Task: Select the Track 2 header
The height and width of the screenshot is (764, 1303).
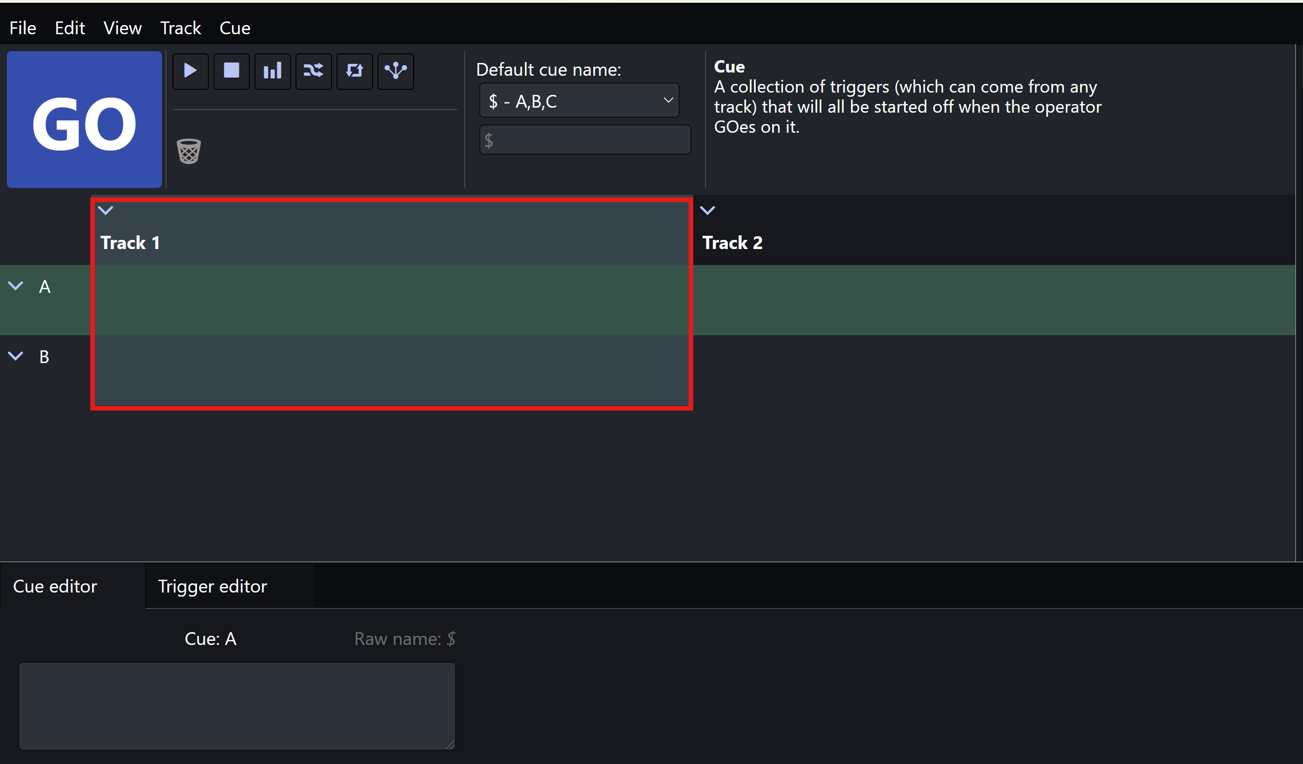Action: [994, 231]
